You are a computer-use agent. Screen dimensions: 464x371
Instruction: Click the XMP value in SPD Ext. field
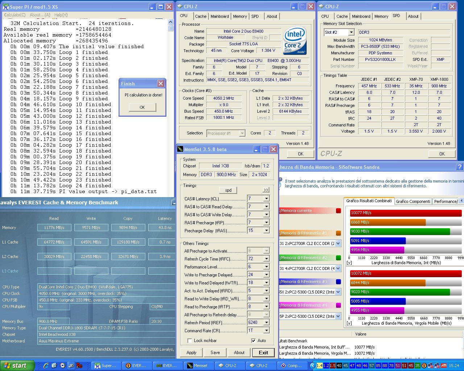tap(440, 59)
